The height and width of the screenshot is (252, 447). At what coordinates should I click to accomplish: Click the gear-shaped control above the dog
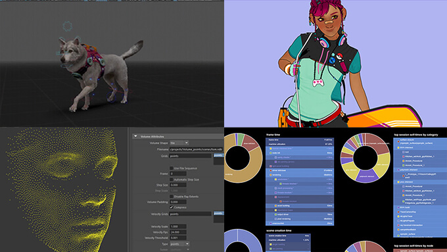pyautogui.click(x=67, y=26)
